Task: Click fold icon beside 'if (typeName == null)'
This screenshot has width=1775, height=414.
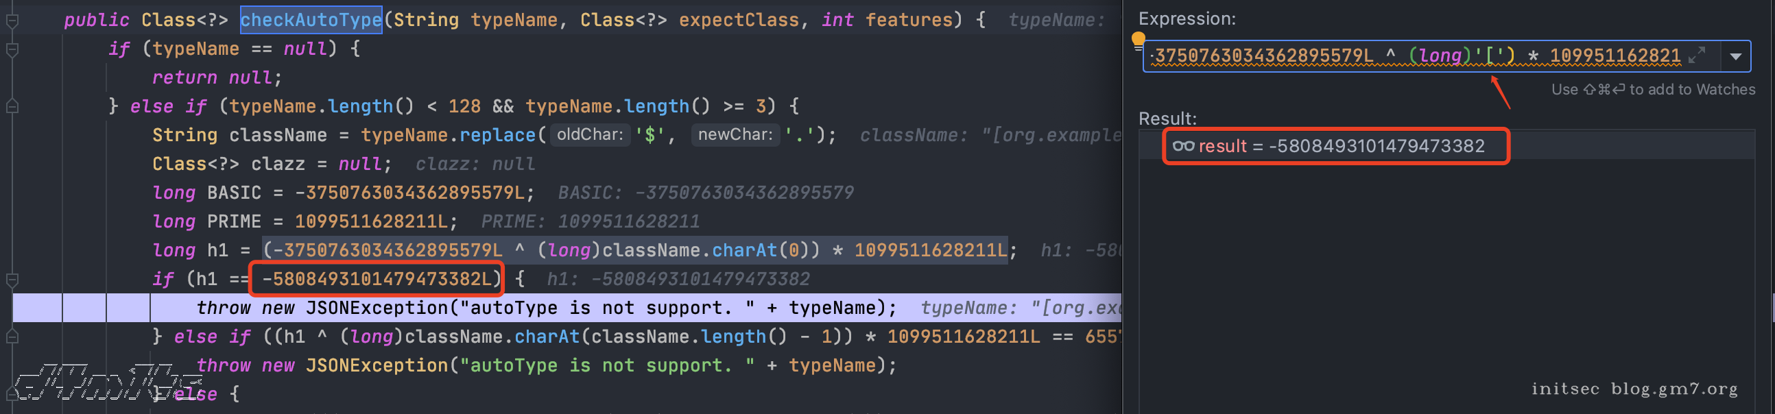Action: (12, 49)
